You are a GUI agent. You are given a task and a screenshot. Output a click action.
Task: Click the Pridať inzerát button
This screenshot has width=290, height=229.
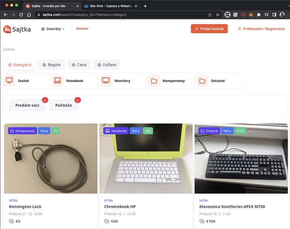click(209, 29)
